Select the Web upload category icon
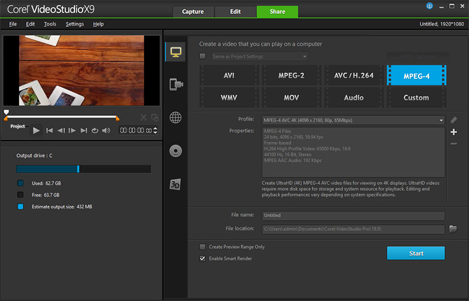Screen dimensions: 469x301 (x=175, y=118)
